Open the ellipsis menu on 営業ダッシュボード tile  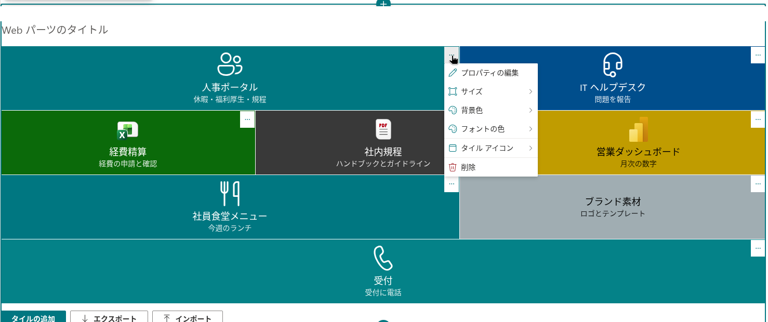[758, 119]
